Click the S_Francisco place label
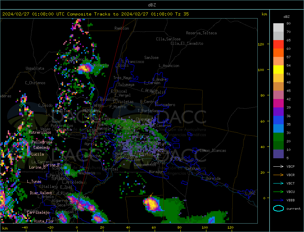Viewport: 304px width, 232px height. tap(133, 62)
